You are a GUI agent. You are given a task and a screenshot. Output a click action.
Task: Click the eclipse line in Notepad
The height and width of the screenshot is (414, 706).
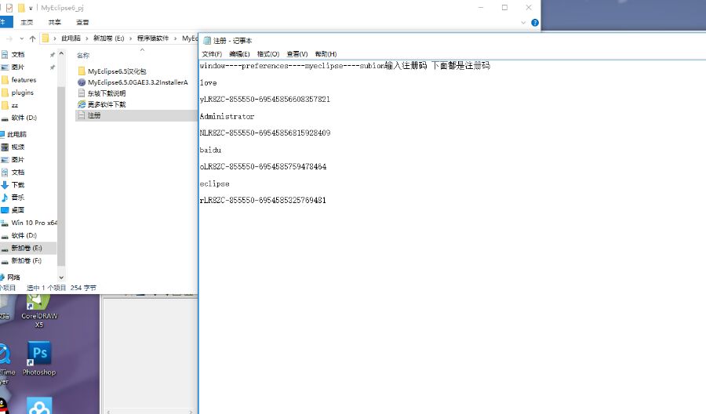(x=214, y=183)
